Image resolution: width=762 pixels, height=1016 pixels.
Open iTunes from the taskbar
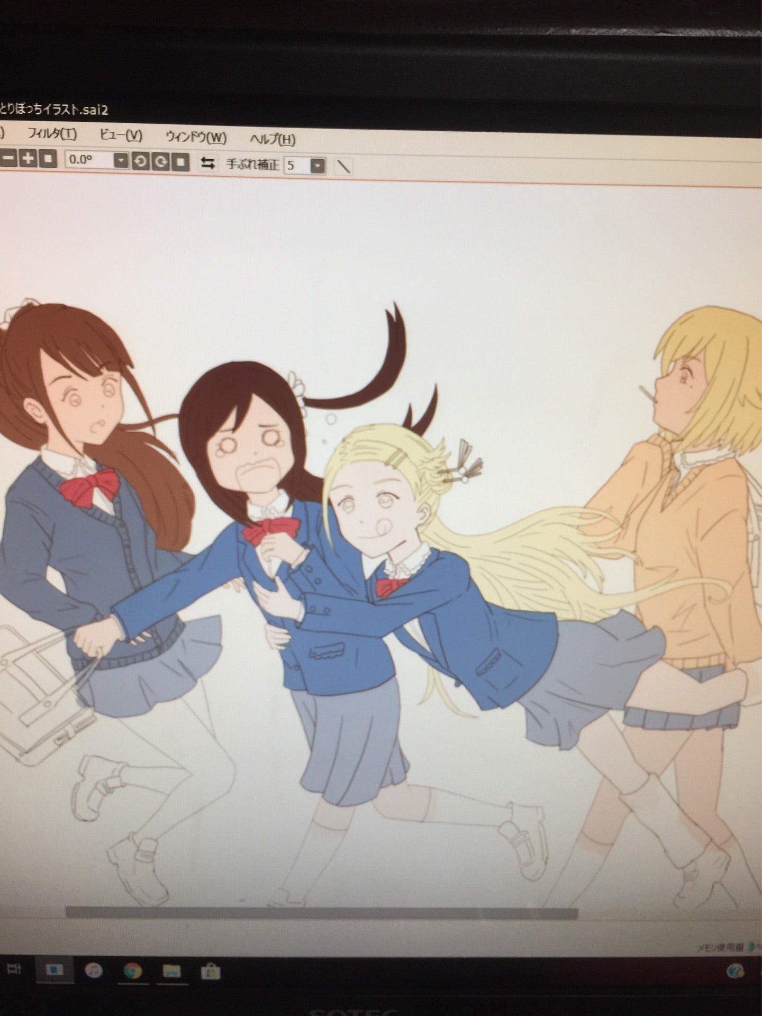pyautogui.click(x=94, y=970)
